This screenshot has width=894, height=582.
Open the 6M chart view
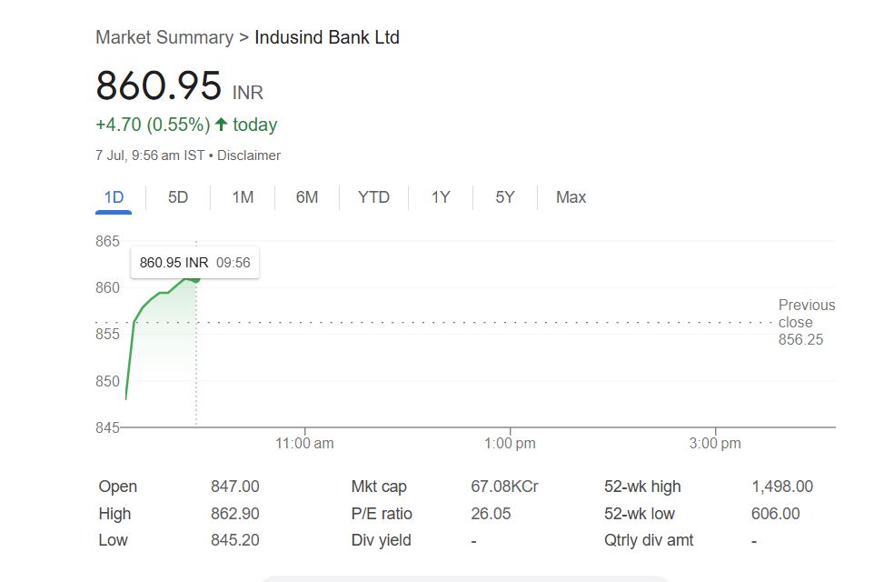point(307,197)
